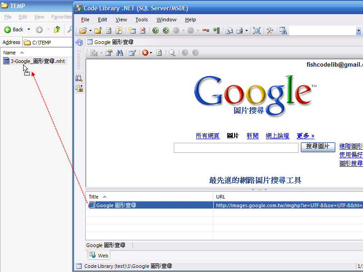Click the Up folder icon in TEMP window
The height and width of the screenshot is (272, 363).
pyautogui.click(x=57, y=29)
